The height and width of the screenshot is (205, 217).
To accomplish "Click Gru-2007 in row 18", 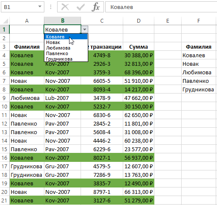I will pyautogui.click(x=63, y=175).
